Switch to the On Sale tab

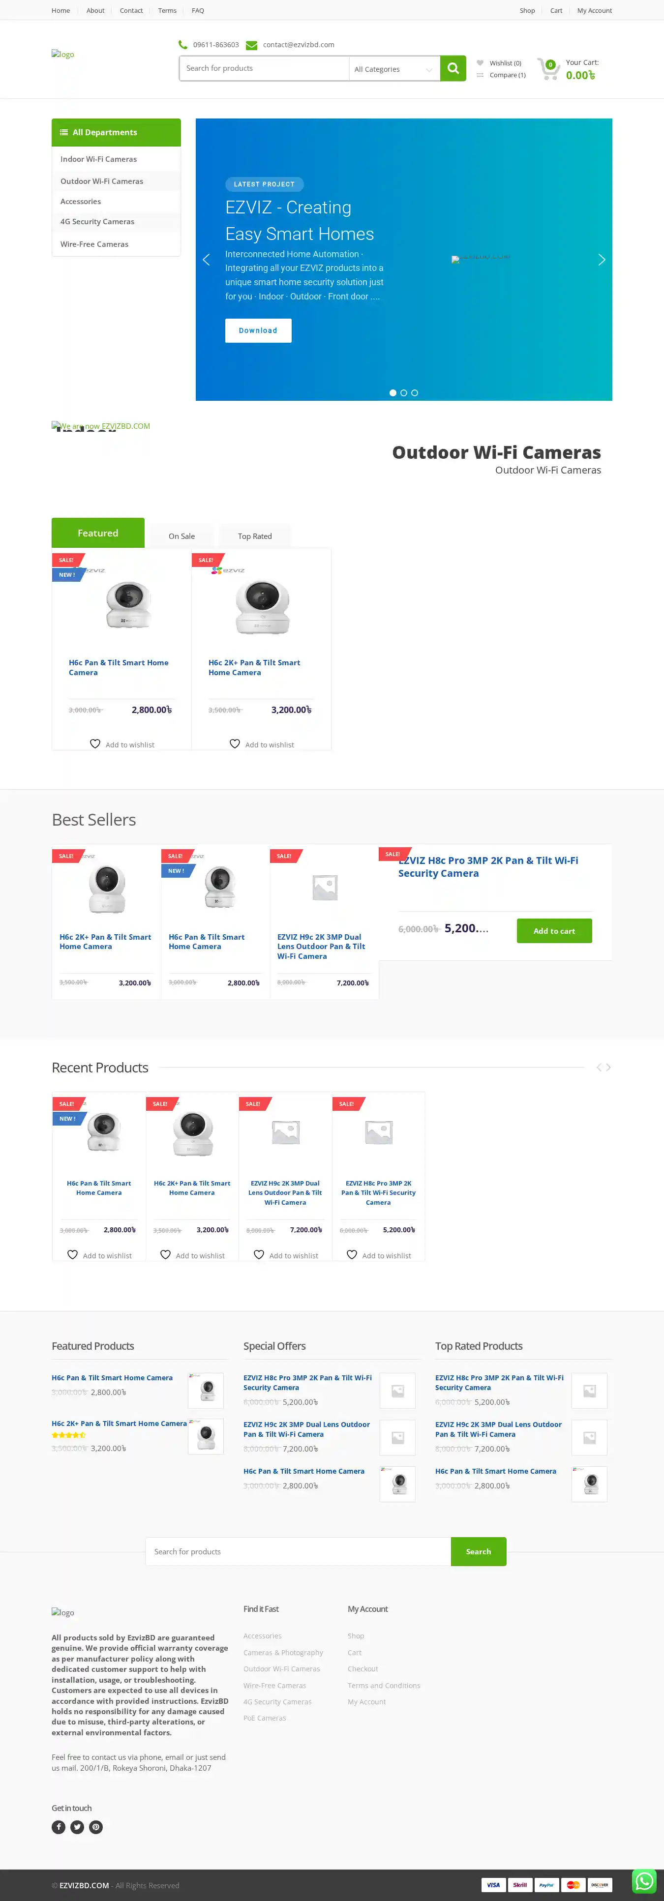(181, 536)
